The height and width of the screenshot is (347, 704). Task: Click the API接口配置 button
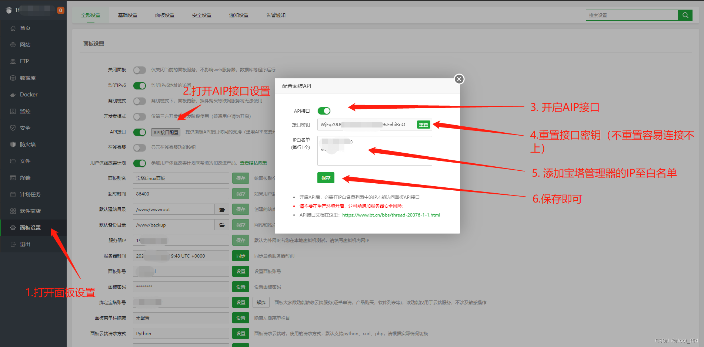coord(166,132)
